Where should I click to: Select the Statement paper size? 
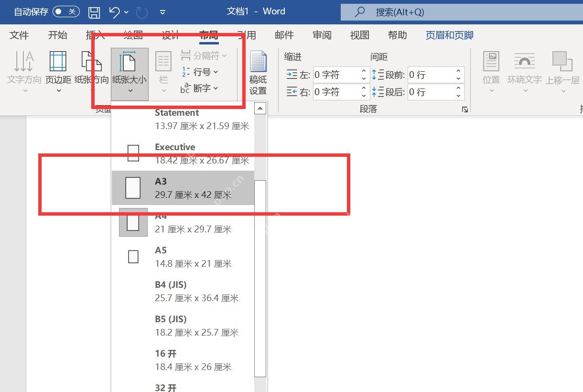[x=183, y=120]
